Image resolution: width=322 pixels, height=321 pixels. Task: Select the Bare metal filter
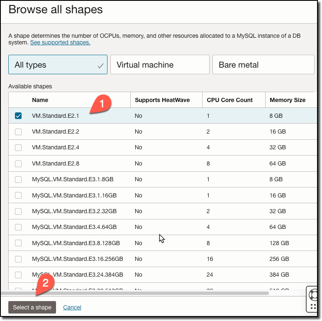pyautogui.click(x=263, y=64)
